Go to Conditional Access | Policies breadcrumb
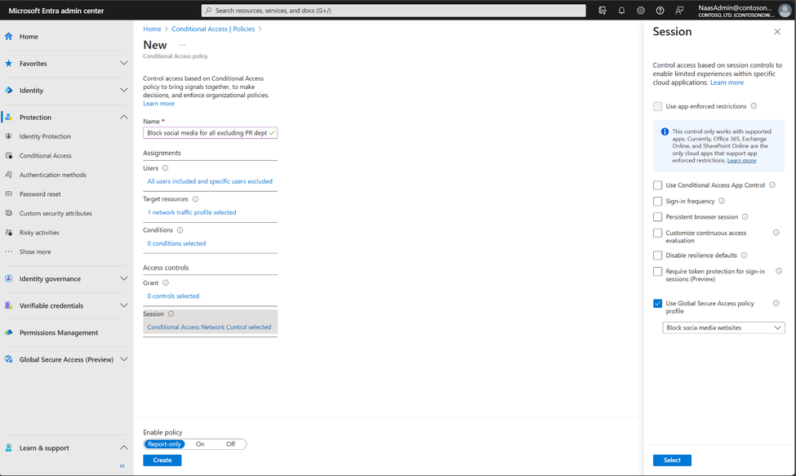The width and height of the screenshot is (796, 476). (x=213, y=29)
